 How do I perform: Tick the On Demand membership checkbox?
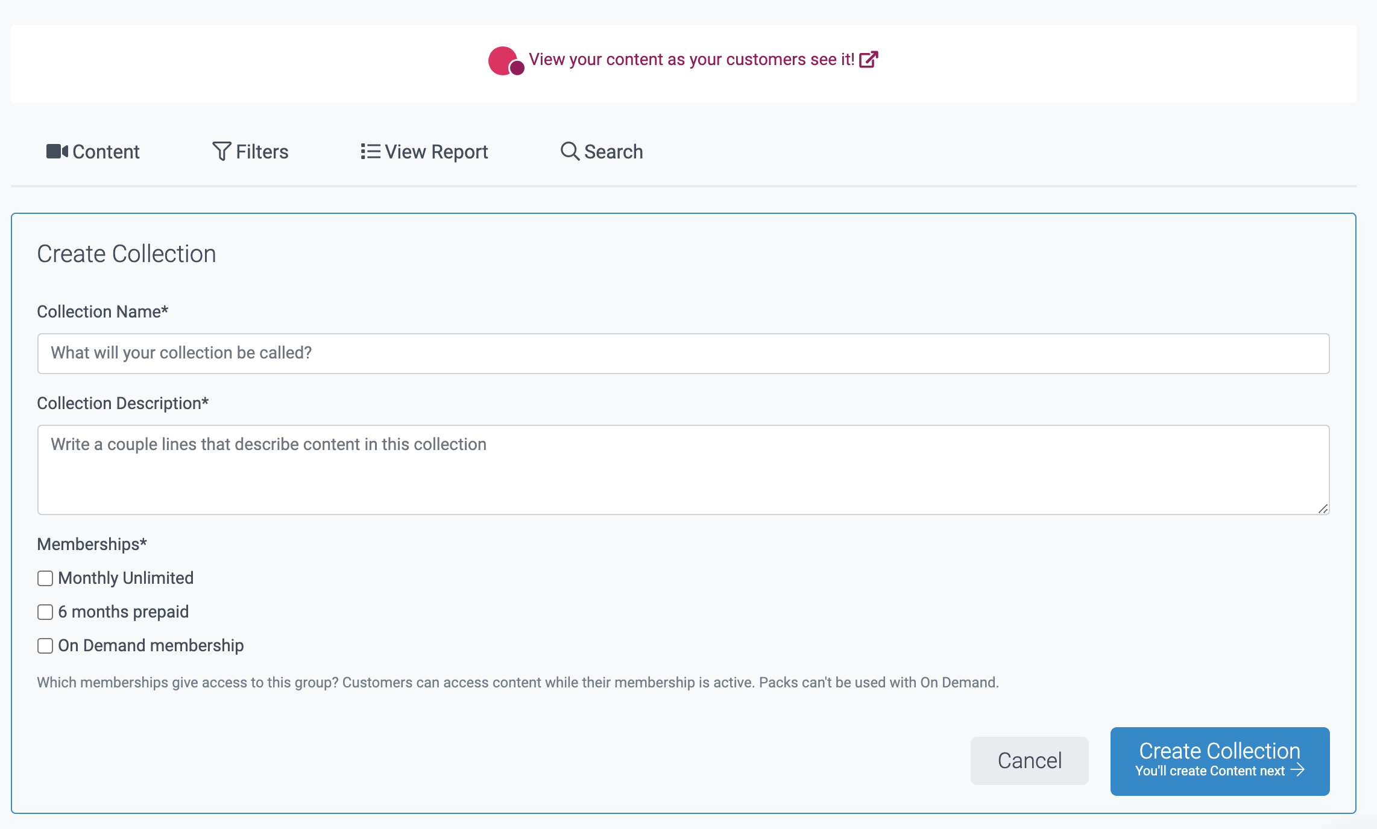45,646
